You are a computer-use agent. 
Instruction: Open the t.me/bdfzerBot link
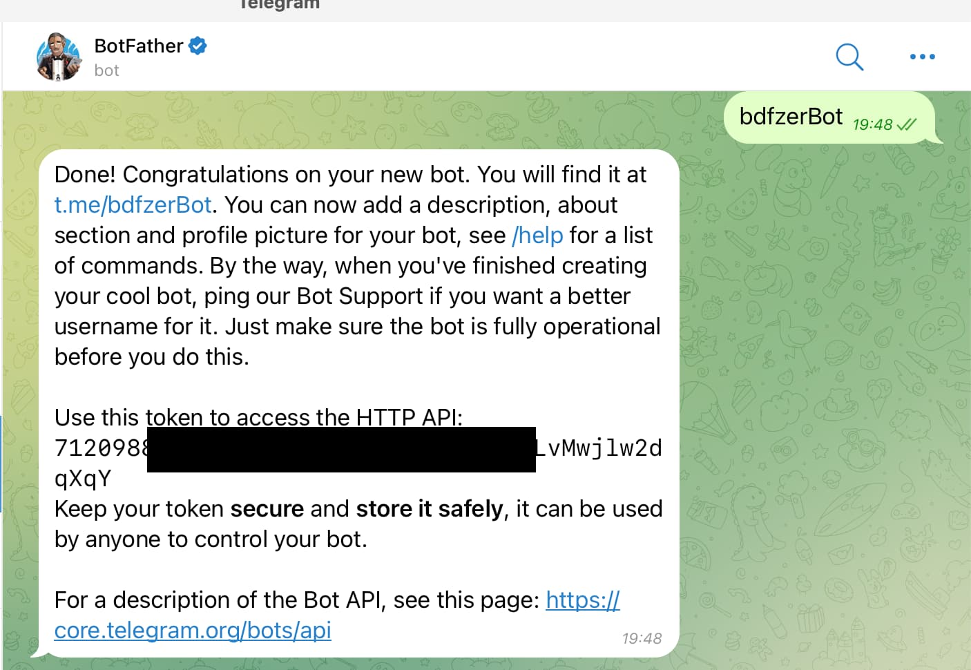click(x=133, y=205)
